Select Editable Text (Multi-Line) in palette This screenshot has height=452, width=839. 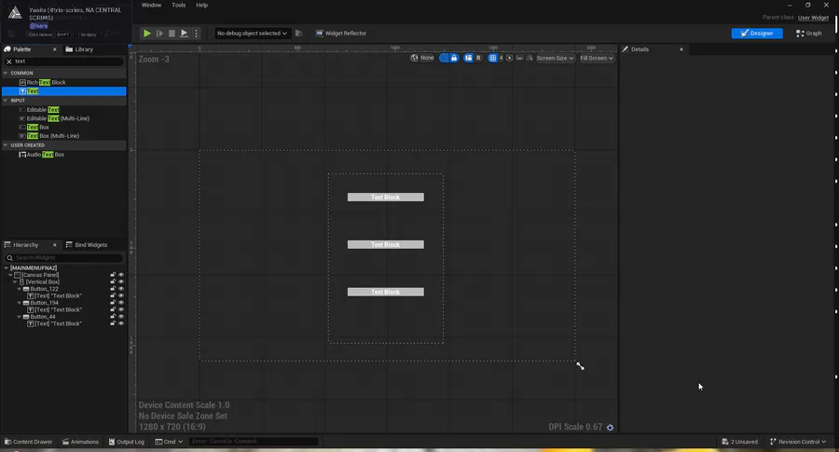[54, 118]
